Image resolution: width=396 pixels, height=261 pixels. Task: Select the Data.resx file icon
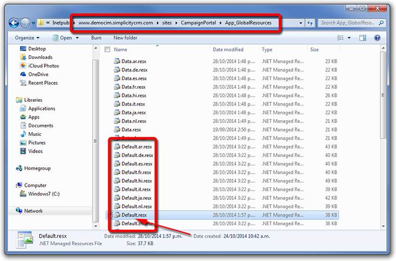point(117,129)
